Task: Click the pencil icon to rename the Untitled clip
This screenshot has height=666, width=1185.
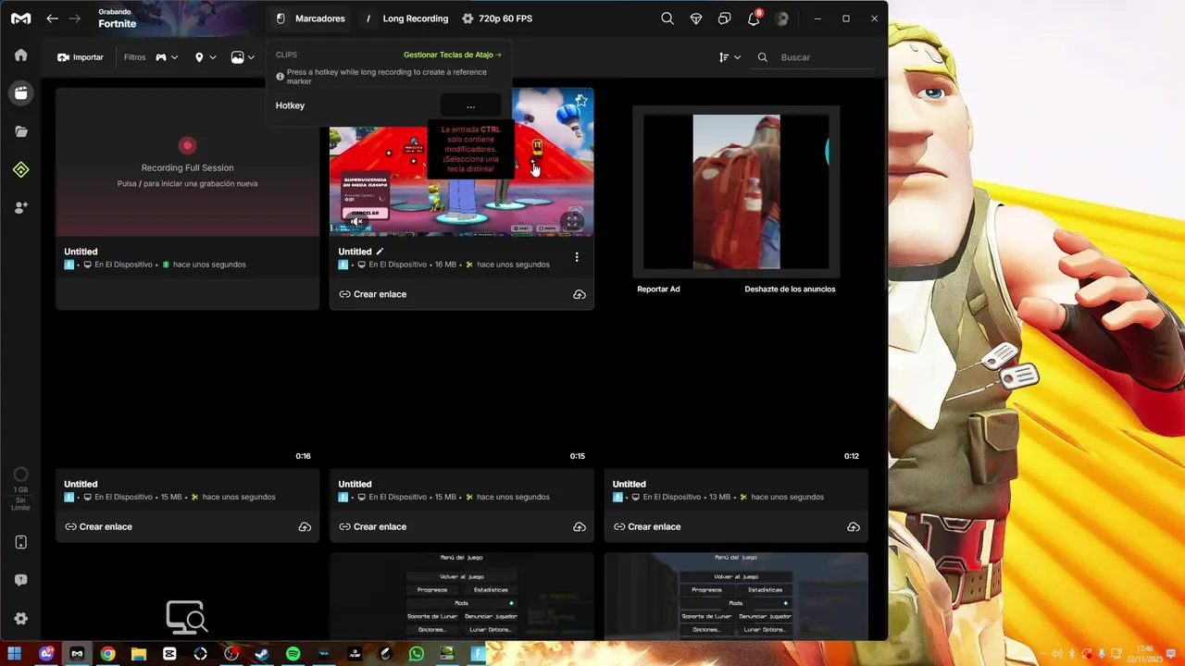Action: click(380, 251)
